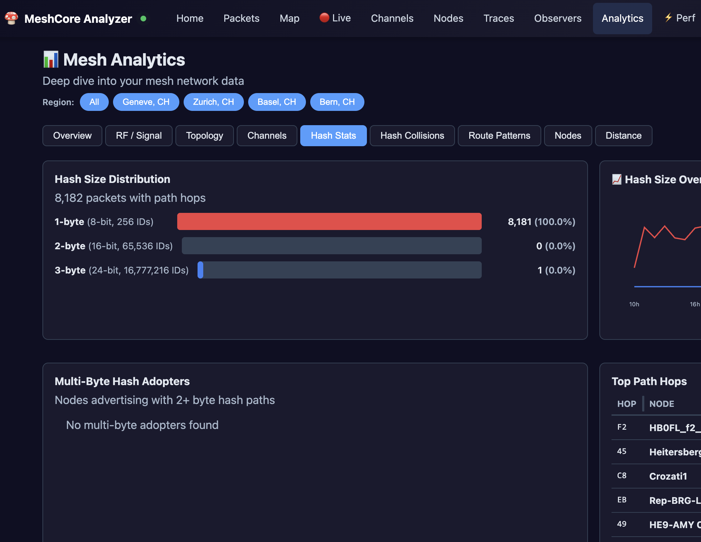Image resolution: width=701 pixels, height=542 pixels.
Task: Click the HOP column header
Action: 626,404
